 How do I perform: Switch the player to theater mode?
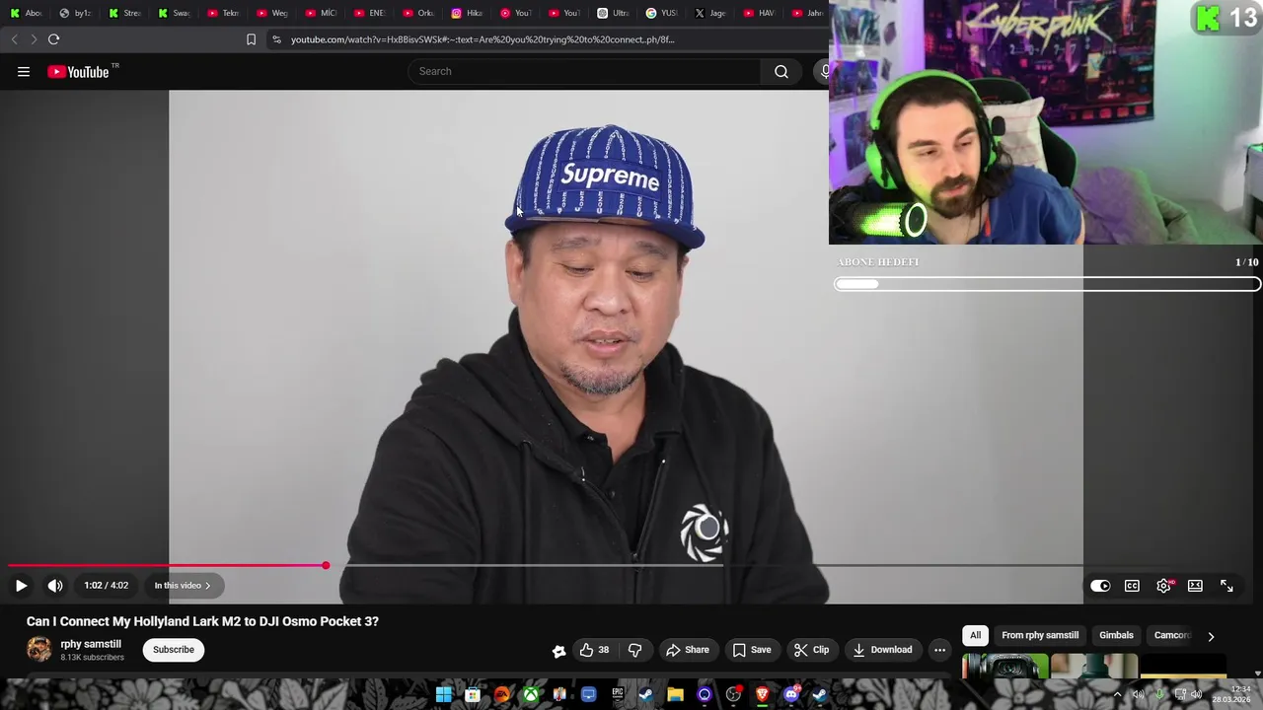tap(1195, 586)
